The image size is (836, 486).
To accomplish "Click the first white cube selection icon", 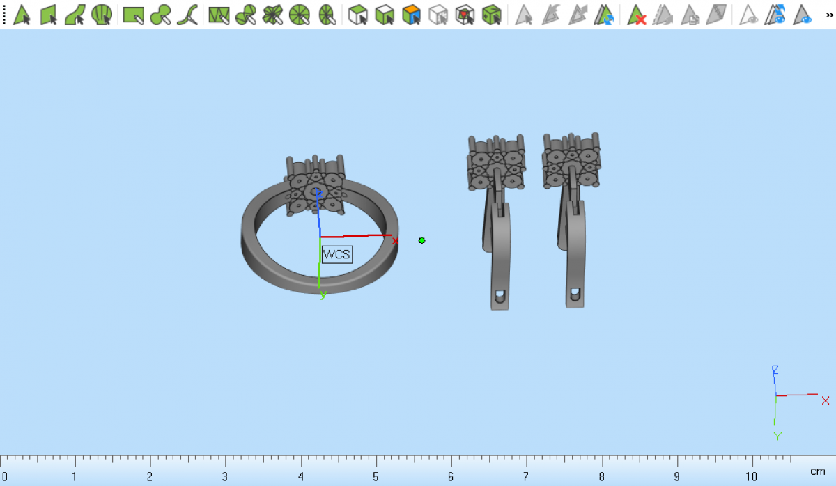I will point(358,15).
